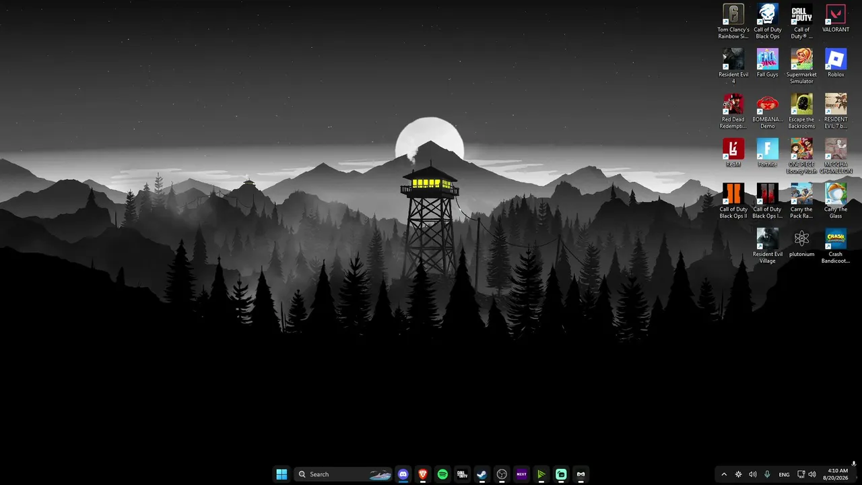Launch Escape the Backrooms shortcut
The width and height of the screenshot is (862, 485).
pos(801,111)
